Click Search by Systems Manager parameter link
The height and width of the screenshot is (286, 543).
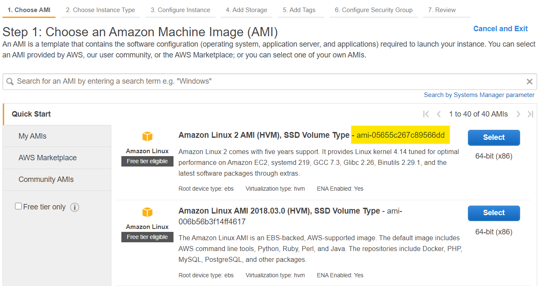click(x=479, y=95)
